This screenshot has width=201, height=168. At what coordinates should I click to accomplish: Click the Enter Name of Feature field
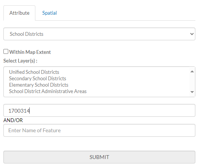(x=99, y=130)
